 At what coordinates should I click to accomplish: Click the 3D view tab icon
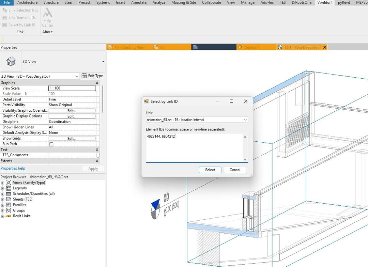tap(280, 47)
